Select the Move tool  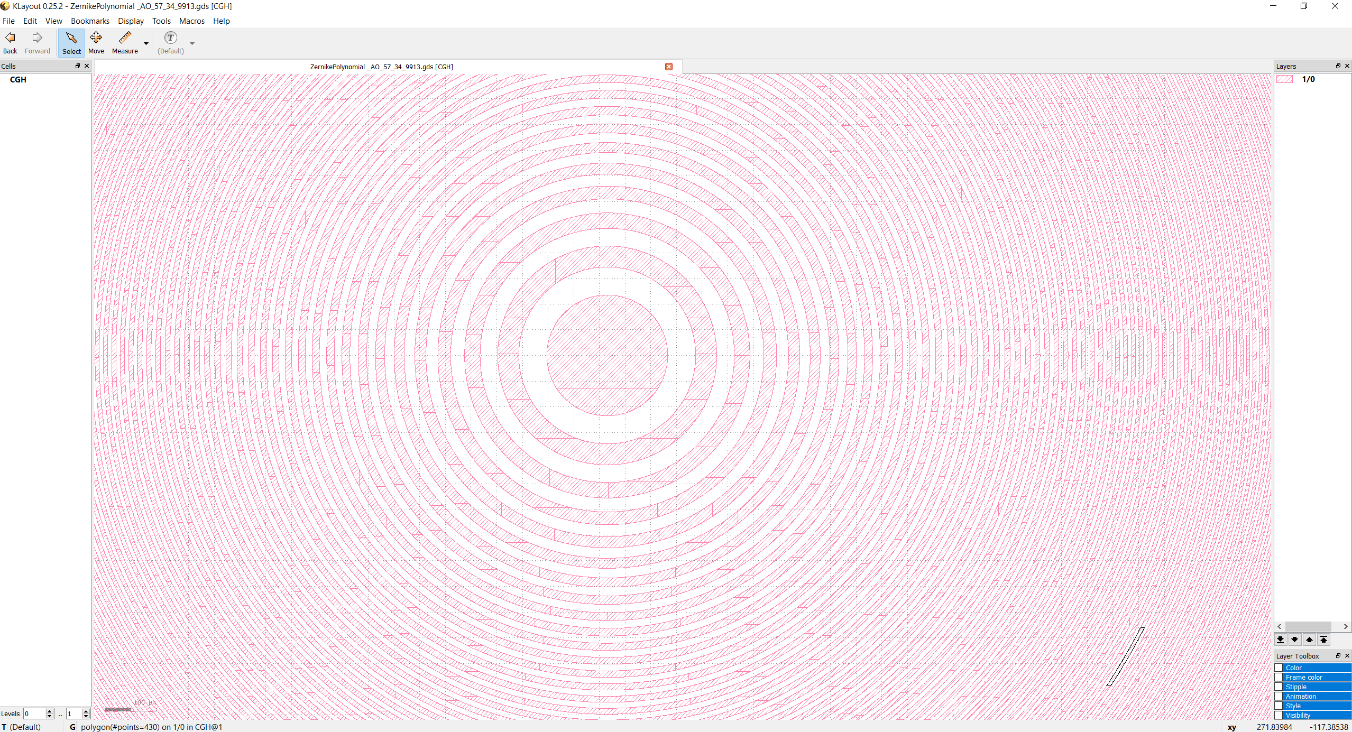pos(96,42)
